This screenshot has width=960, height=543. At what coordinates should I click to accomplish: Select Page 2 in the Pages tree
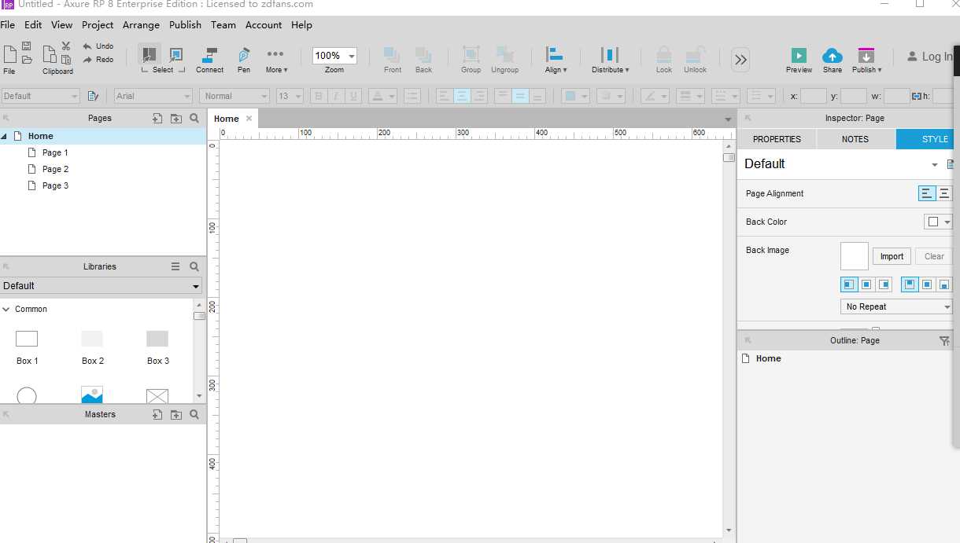(55, 169)
